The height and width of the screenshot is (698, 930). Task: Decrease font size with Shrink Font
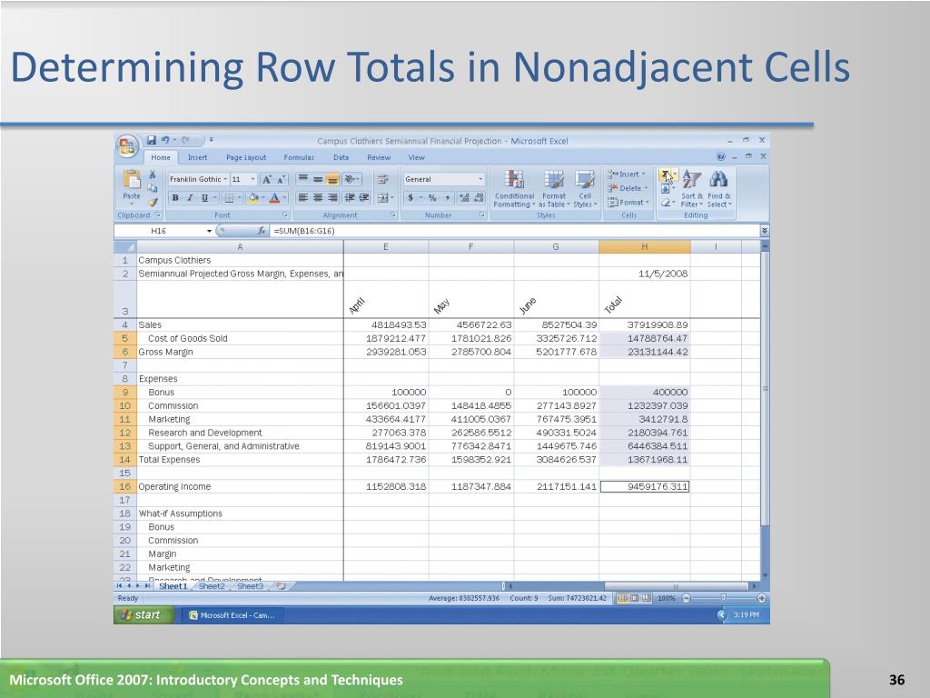point(282,179)
